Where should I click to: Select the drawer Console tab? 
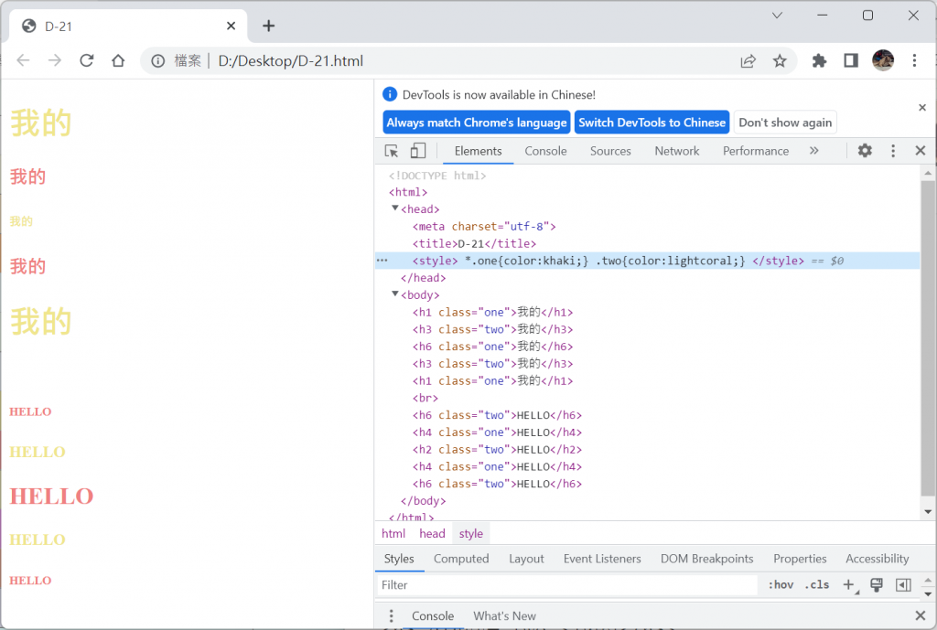(x=433, y=615)
